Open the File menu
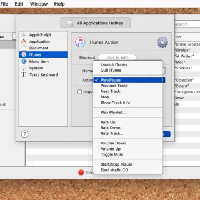This screenshot has height=200, width=200. (x=4, y=4)
